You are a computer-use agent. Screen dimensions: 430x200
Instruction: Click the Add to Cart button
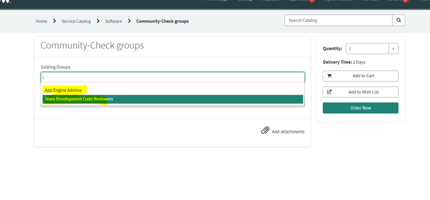click(360, 76)
